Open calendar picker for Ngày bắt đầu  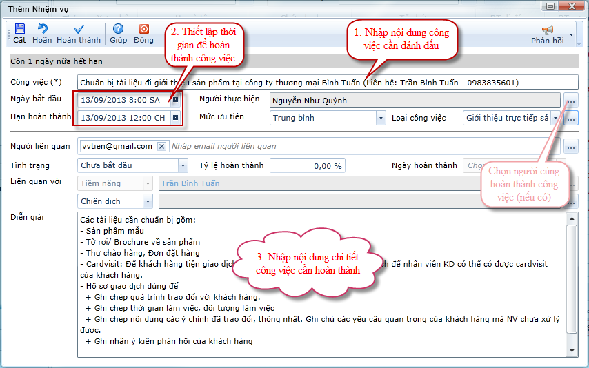click(x=175, y=100)
